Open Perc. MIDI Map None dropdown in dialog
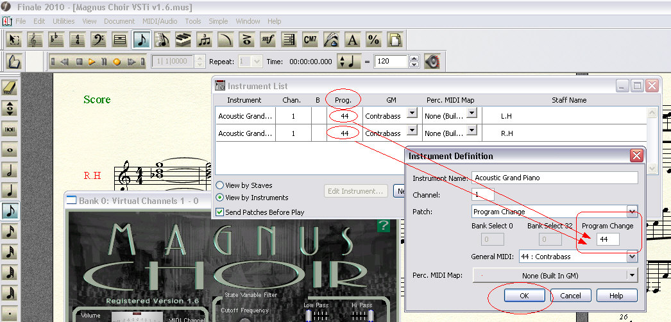This screenshot has width=671, height=322. (632, 275)
